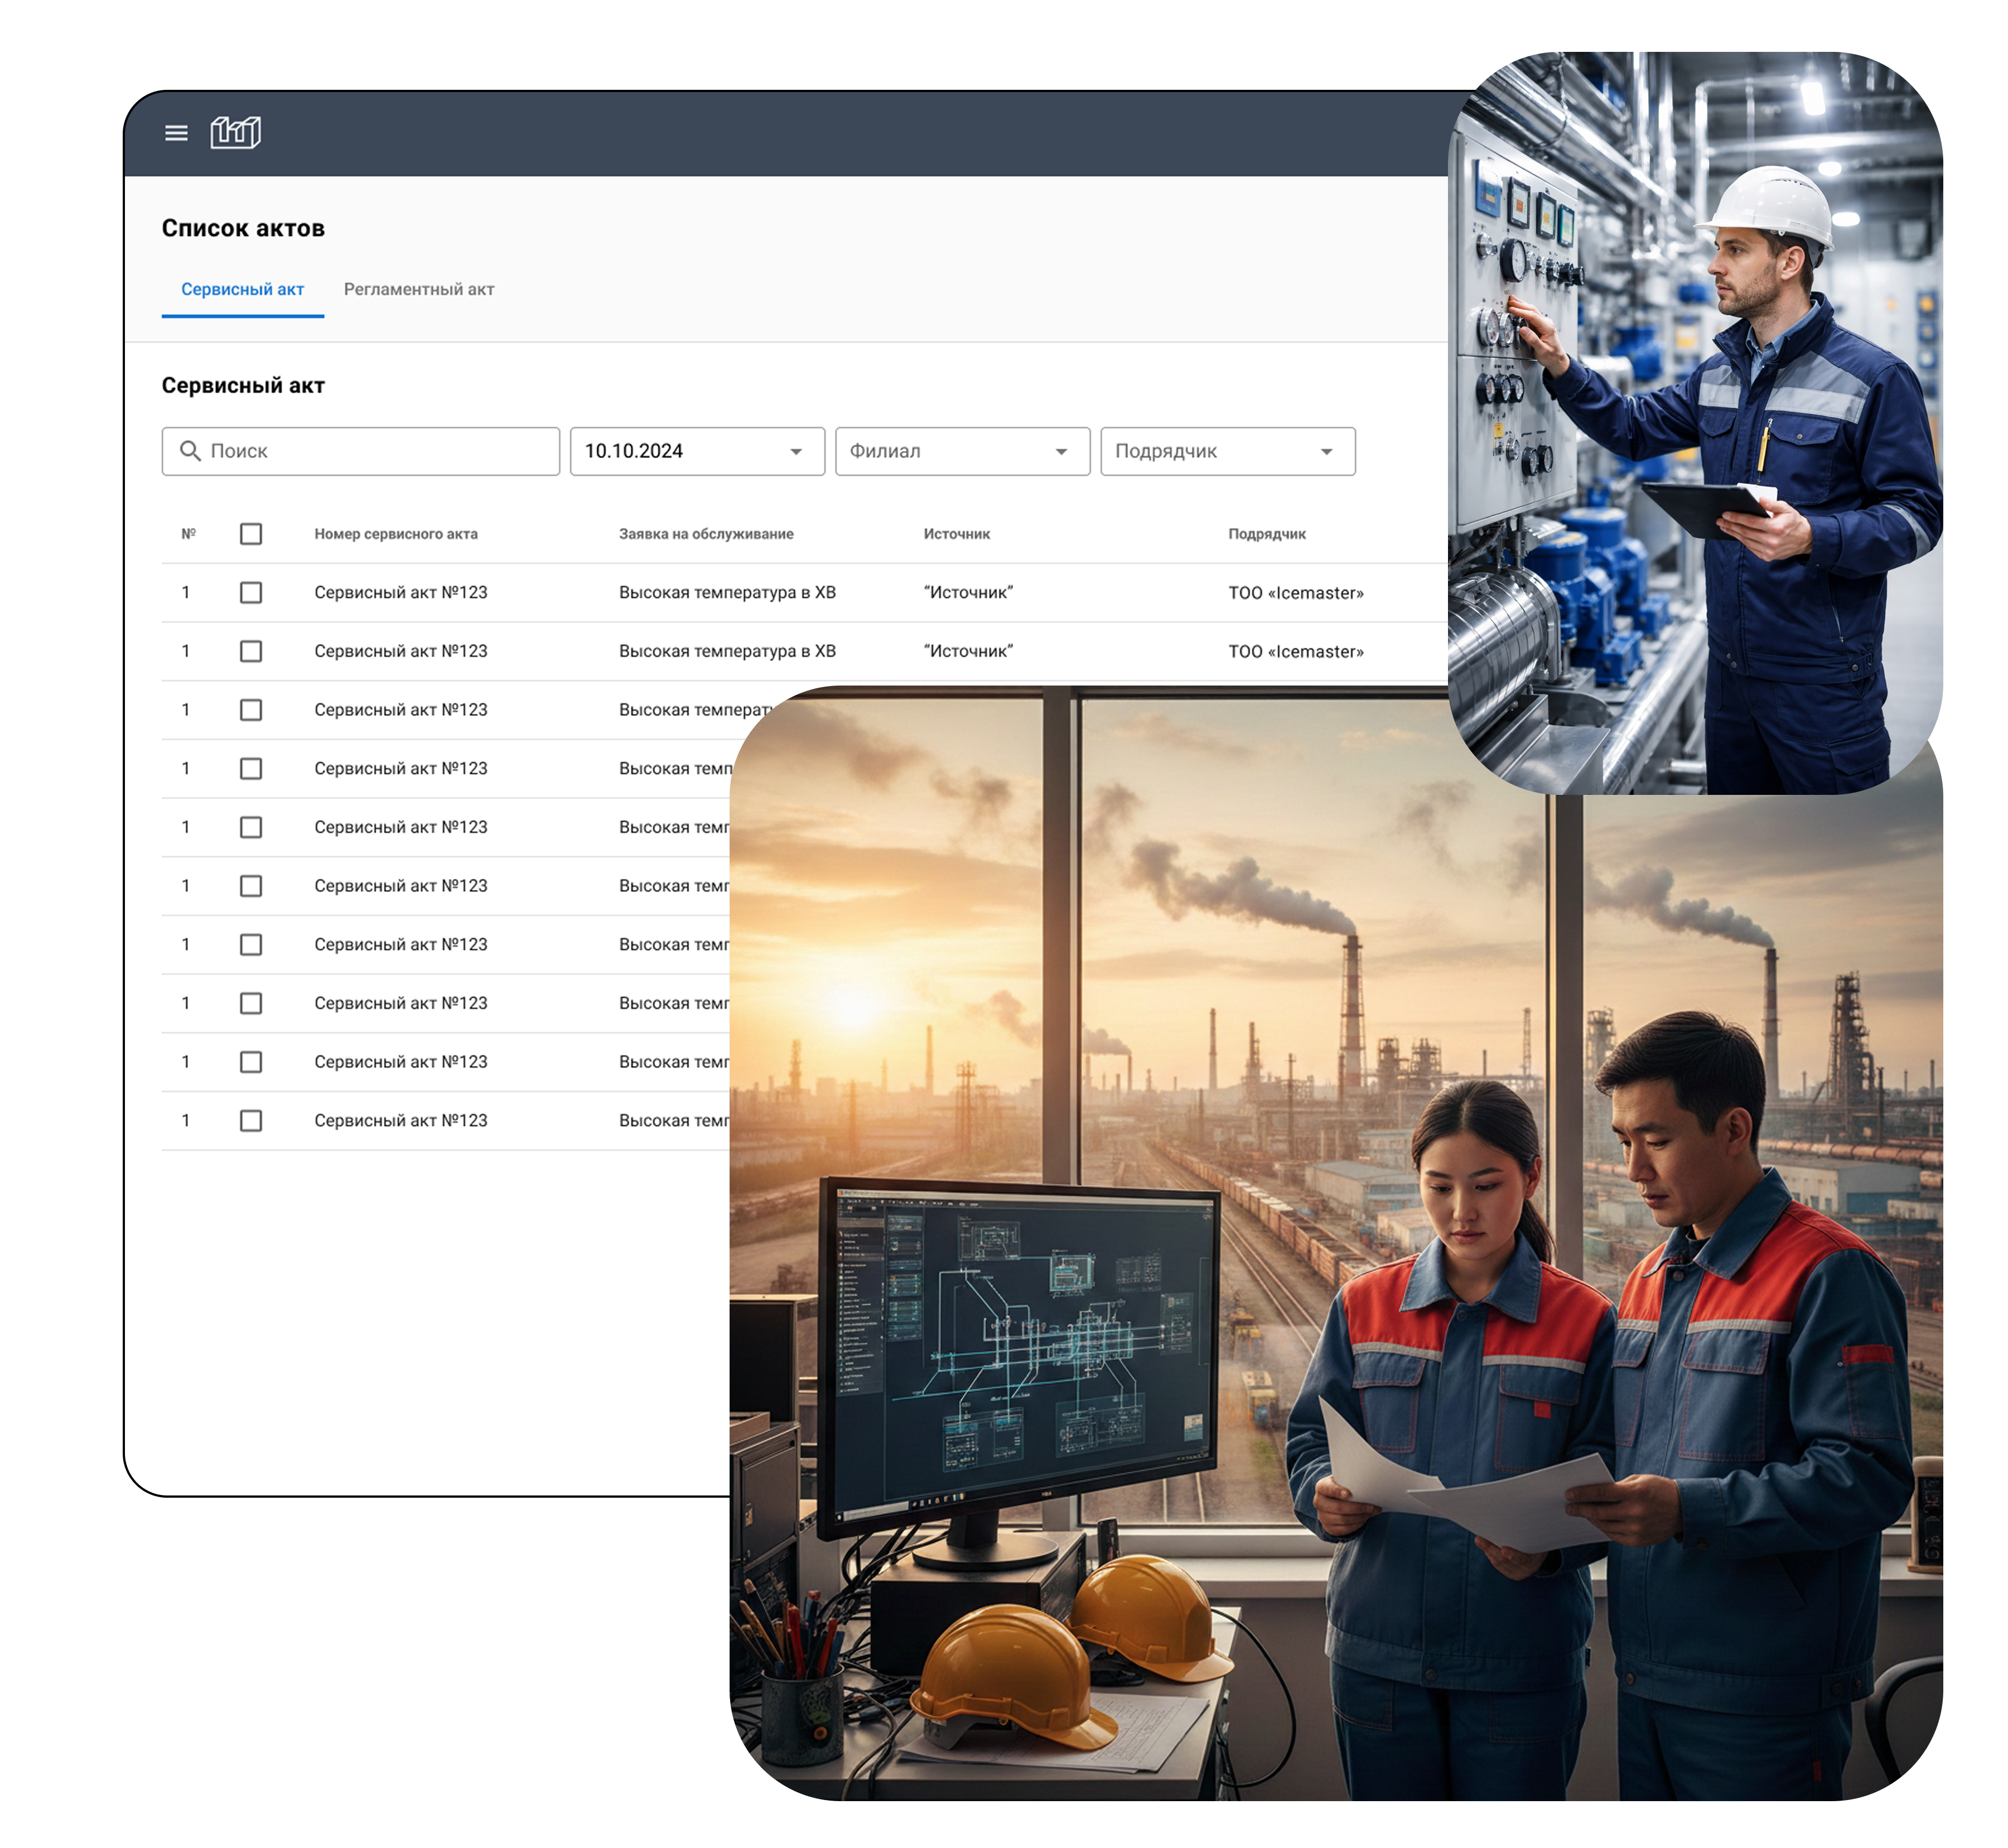Open the Филиал dropdown
Screen dimensions: 2008x1848
point(962,451)
